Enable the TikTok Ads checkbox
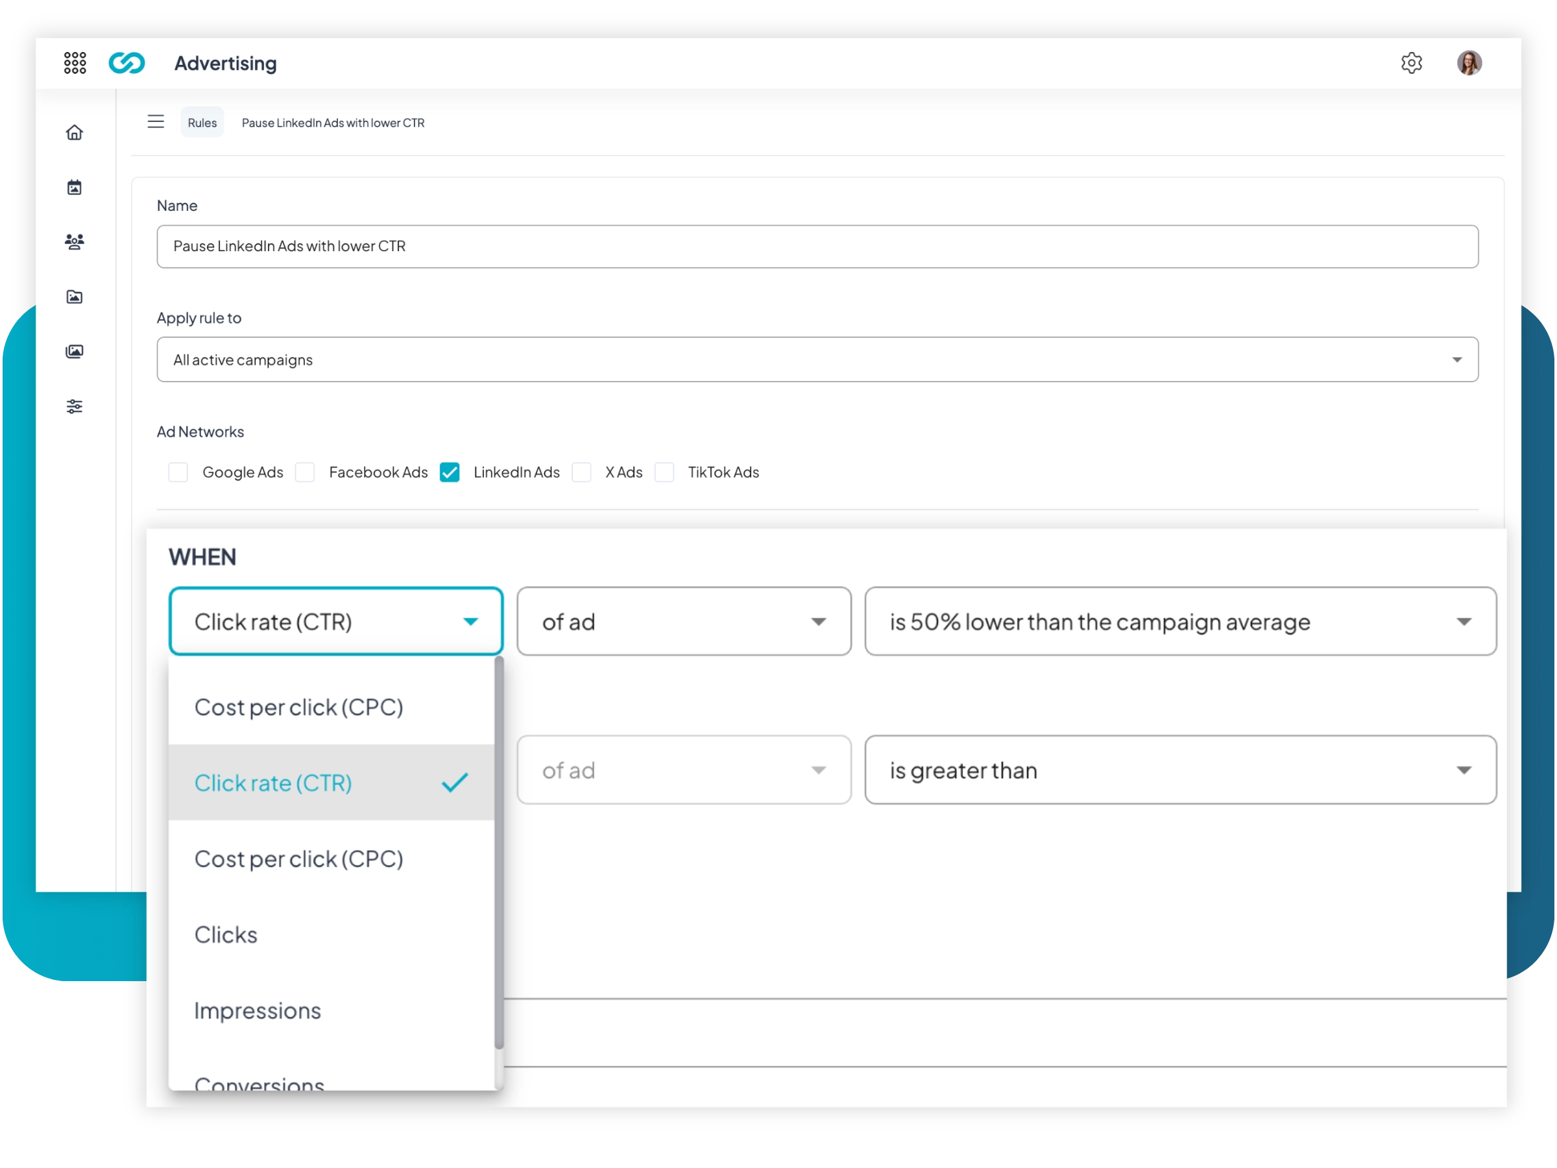Image resolution: width=1557 pixels, height=1168 pixels. click(664, 472)
